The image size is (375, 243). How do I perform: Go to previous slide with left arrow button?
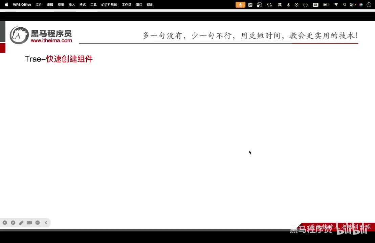pyautogui.click(x=5, y=223)
